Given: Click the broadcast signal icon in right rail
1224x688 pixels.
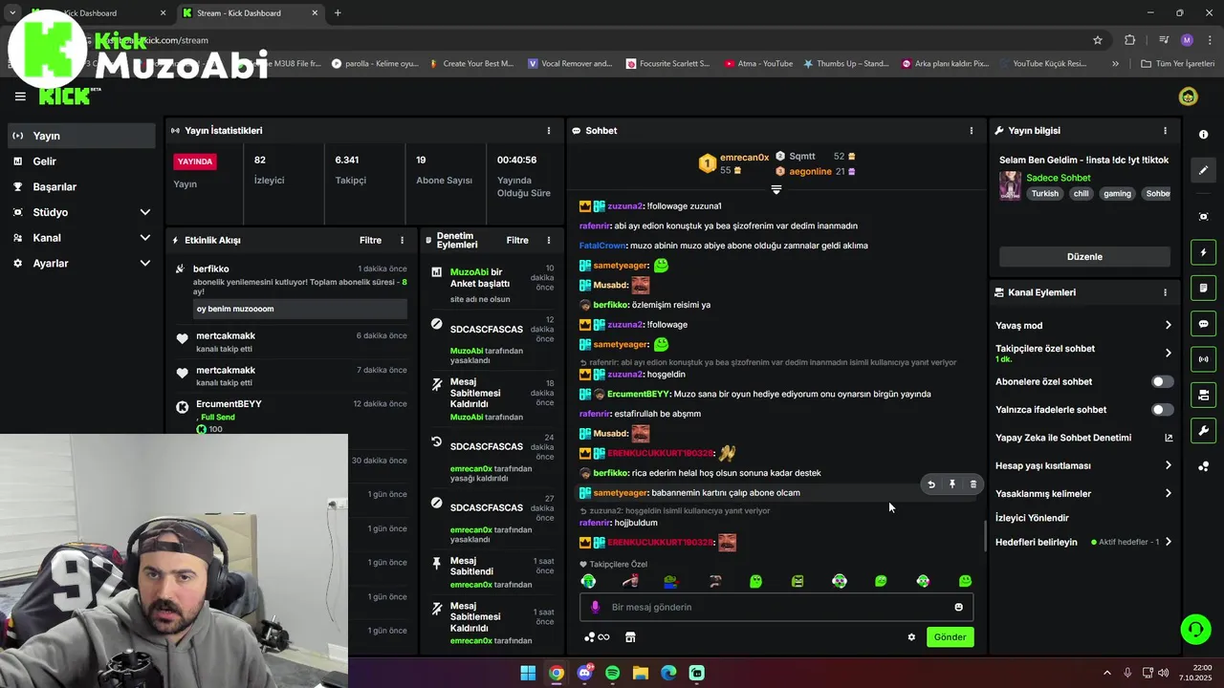Looking at the screenshot, I should coord(1203,359).
